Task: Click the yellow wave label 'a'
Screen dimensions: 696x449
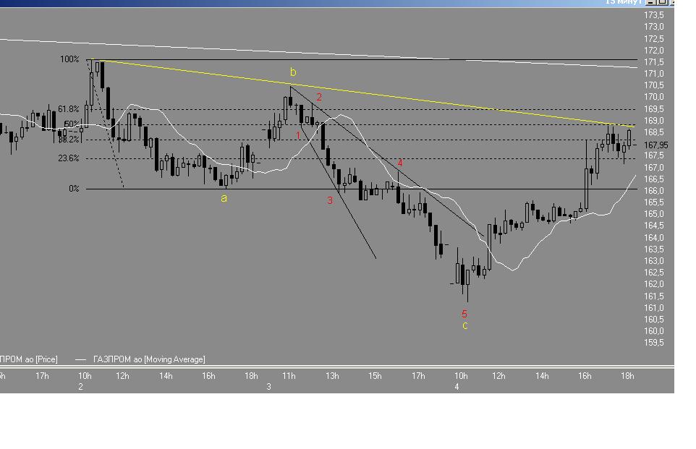Action: coord(224,198)
